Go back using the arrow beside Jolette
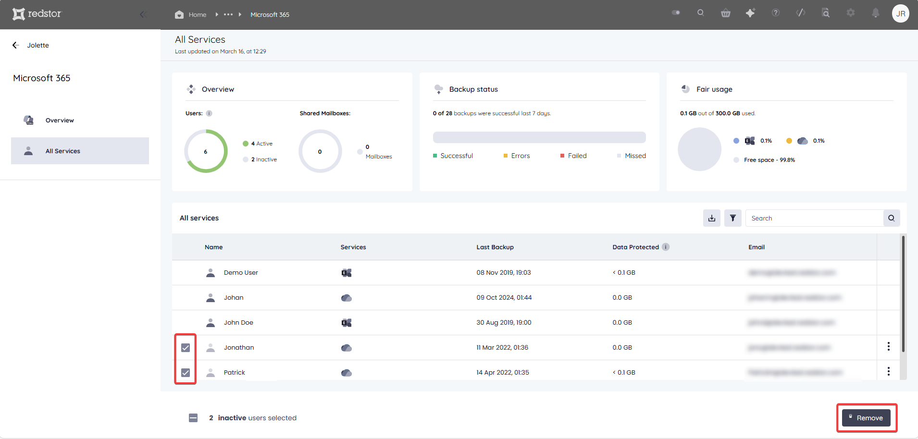The image size is (918, 439). [x=16, y=45]
